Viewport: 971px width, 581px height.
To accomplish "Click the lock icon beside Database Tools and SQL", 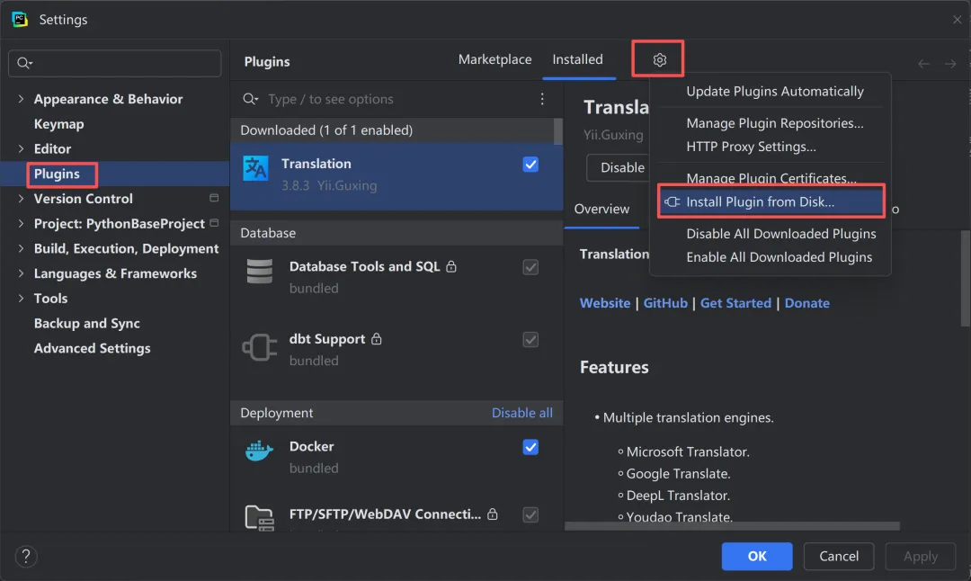I will tap(451, 266).
